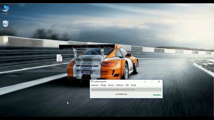The image size is (214, 120).
Task: Click the Cydia Impactor window title text
Action: click(100, 82)
